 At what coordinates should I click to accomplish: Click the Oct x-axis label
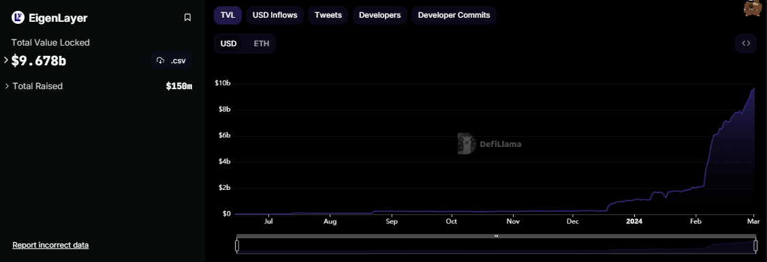coord(451,221)
